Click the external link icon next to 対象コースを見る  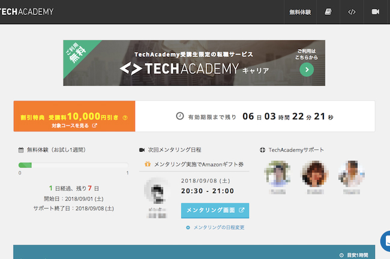point(95,125)
